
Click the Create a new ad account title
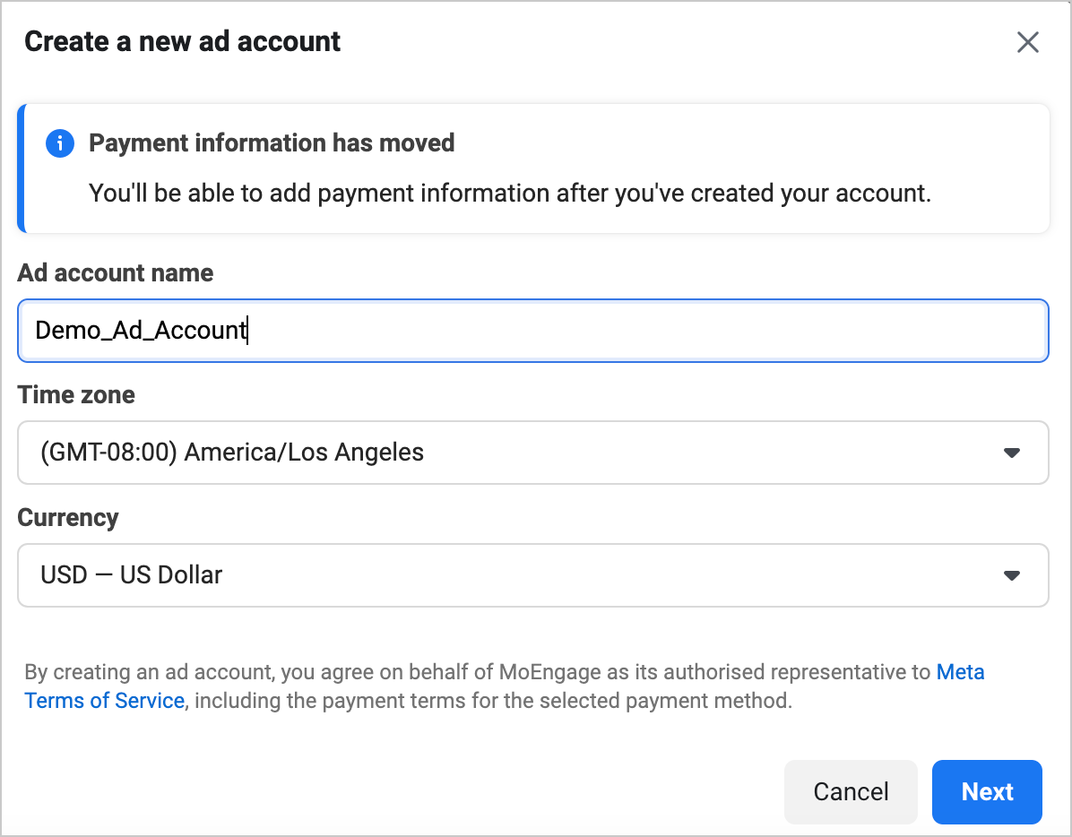pos(182,42)
